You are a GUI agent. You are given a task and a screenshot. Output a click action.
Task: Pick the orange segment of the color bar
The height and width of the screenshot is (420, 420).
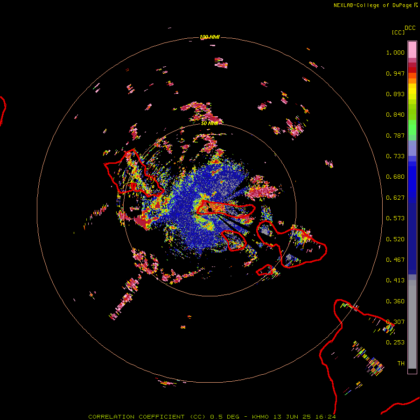click(412, 81)
